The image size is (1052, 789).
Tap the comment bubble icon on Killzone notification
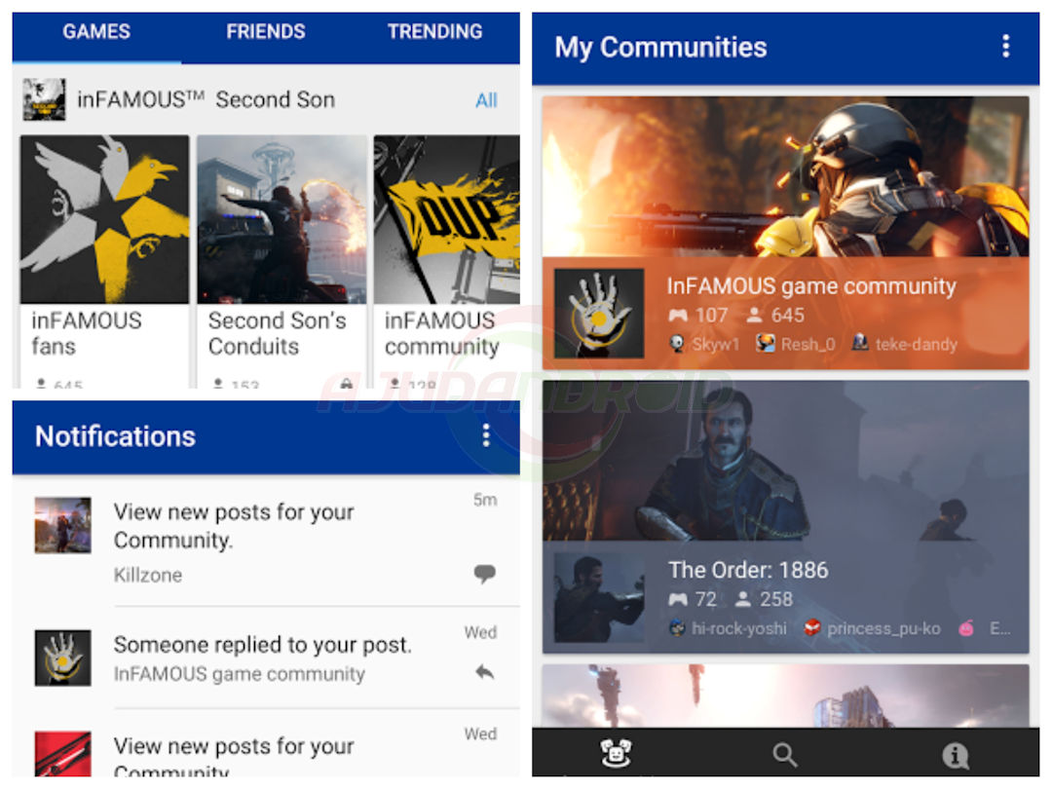pos(484,574)
